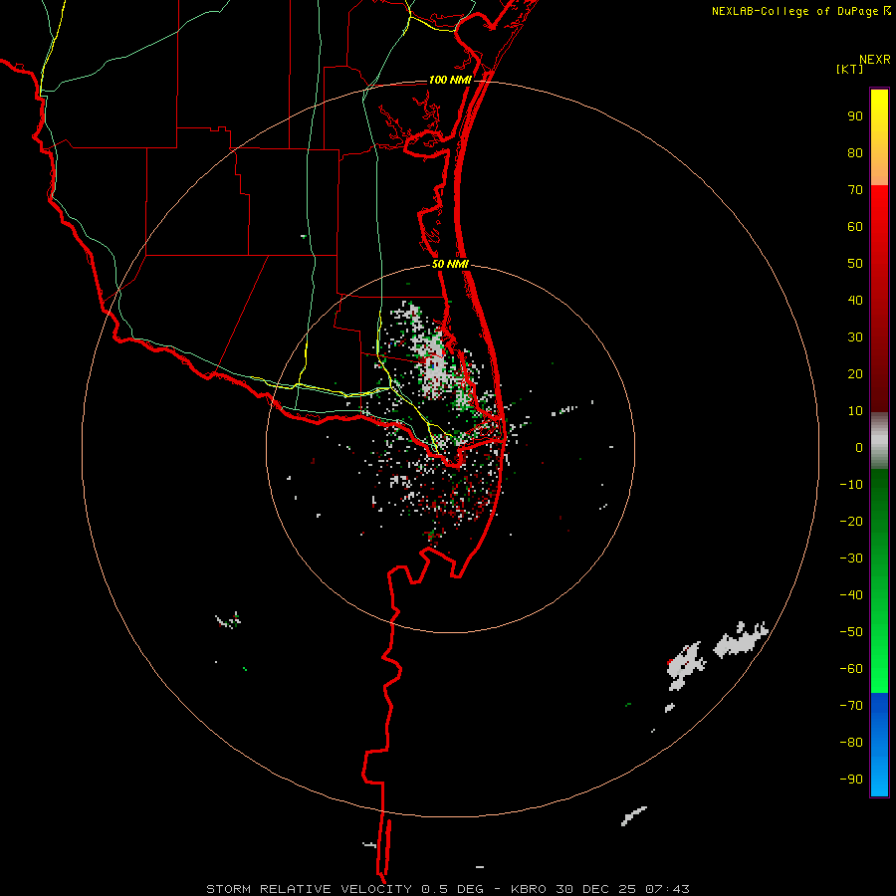Click the -50 value on the velocity scale
Viewport: 896px width, 896px height.
tap(851, 632)
